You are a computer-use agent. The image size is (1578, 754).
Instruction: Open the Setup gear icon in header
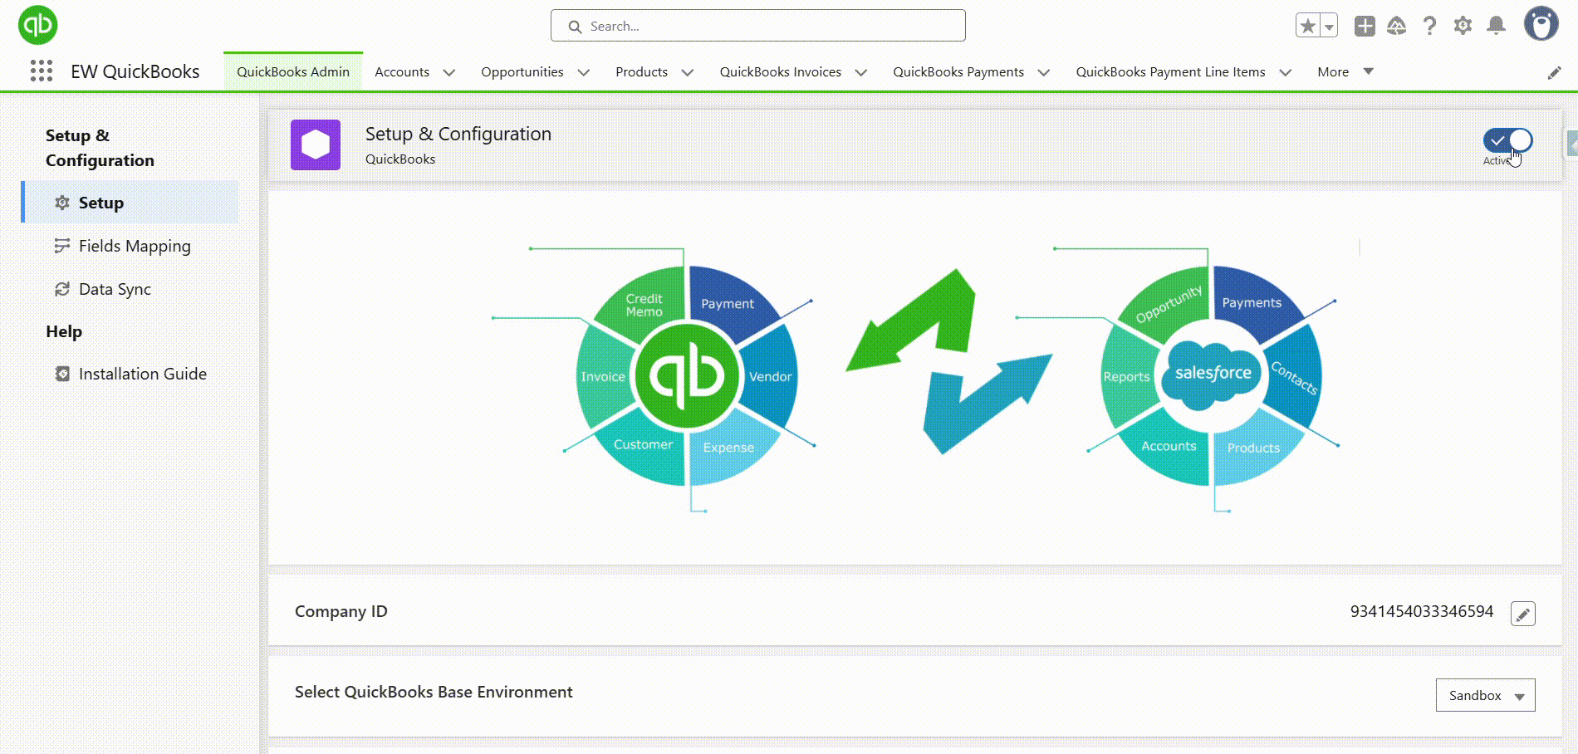point(1463,26)
